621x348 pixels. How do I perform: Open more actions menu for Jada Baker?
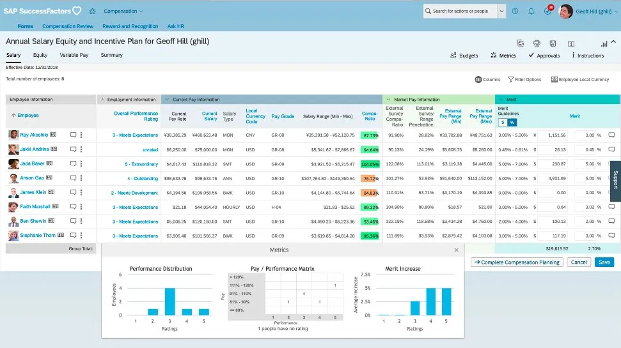click(81, 164)
